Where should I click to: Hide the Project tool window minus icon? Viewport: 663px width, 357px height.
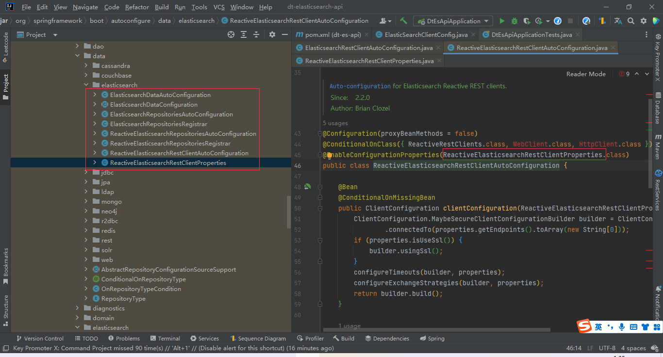(284, 34)
